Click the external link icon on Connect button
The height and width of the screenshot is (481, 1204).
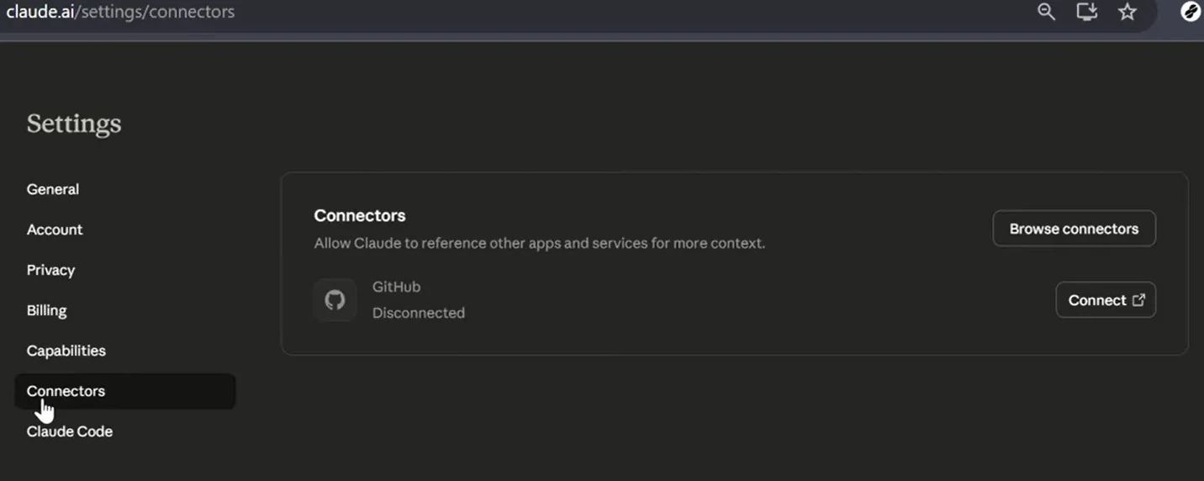(x=1138, y=300)
